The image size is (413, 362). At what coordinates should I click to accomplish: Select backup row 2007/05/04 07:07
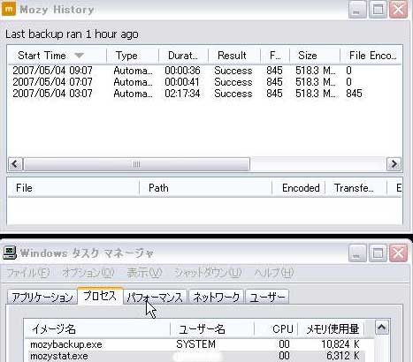pos(205,82)
